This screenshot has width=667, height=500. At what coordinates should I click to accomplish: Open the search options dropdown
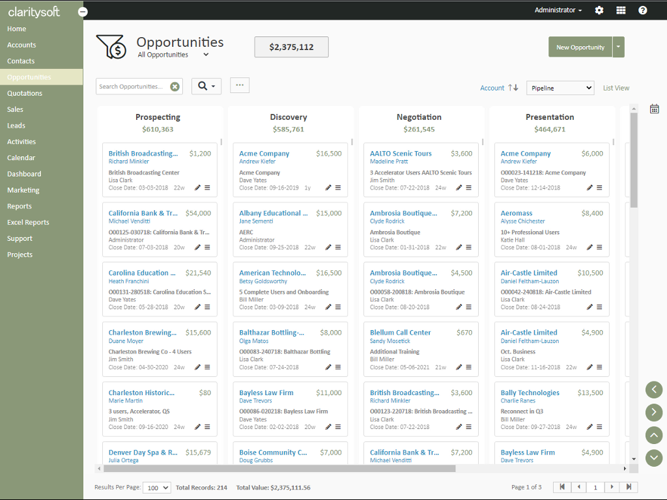[x=206, y=87]
